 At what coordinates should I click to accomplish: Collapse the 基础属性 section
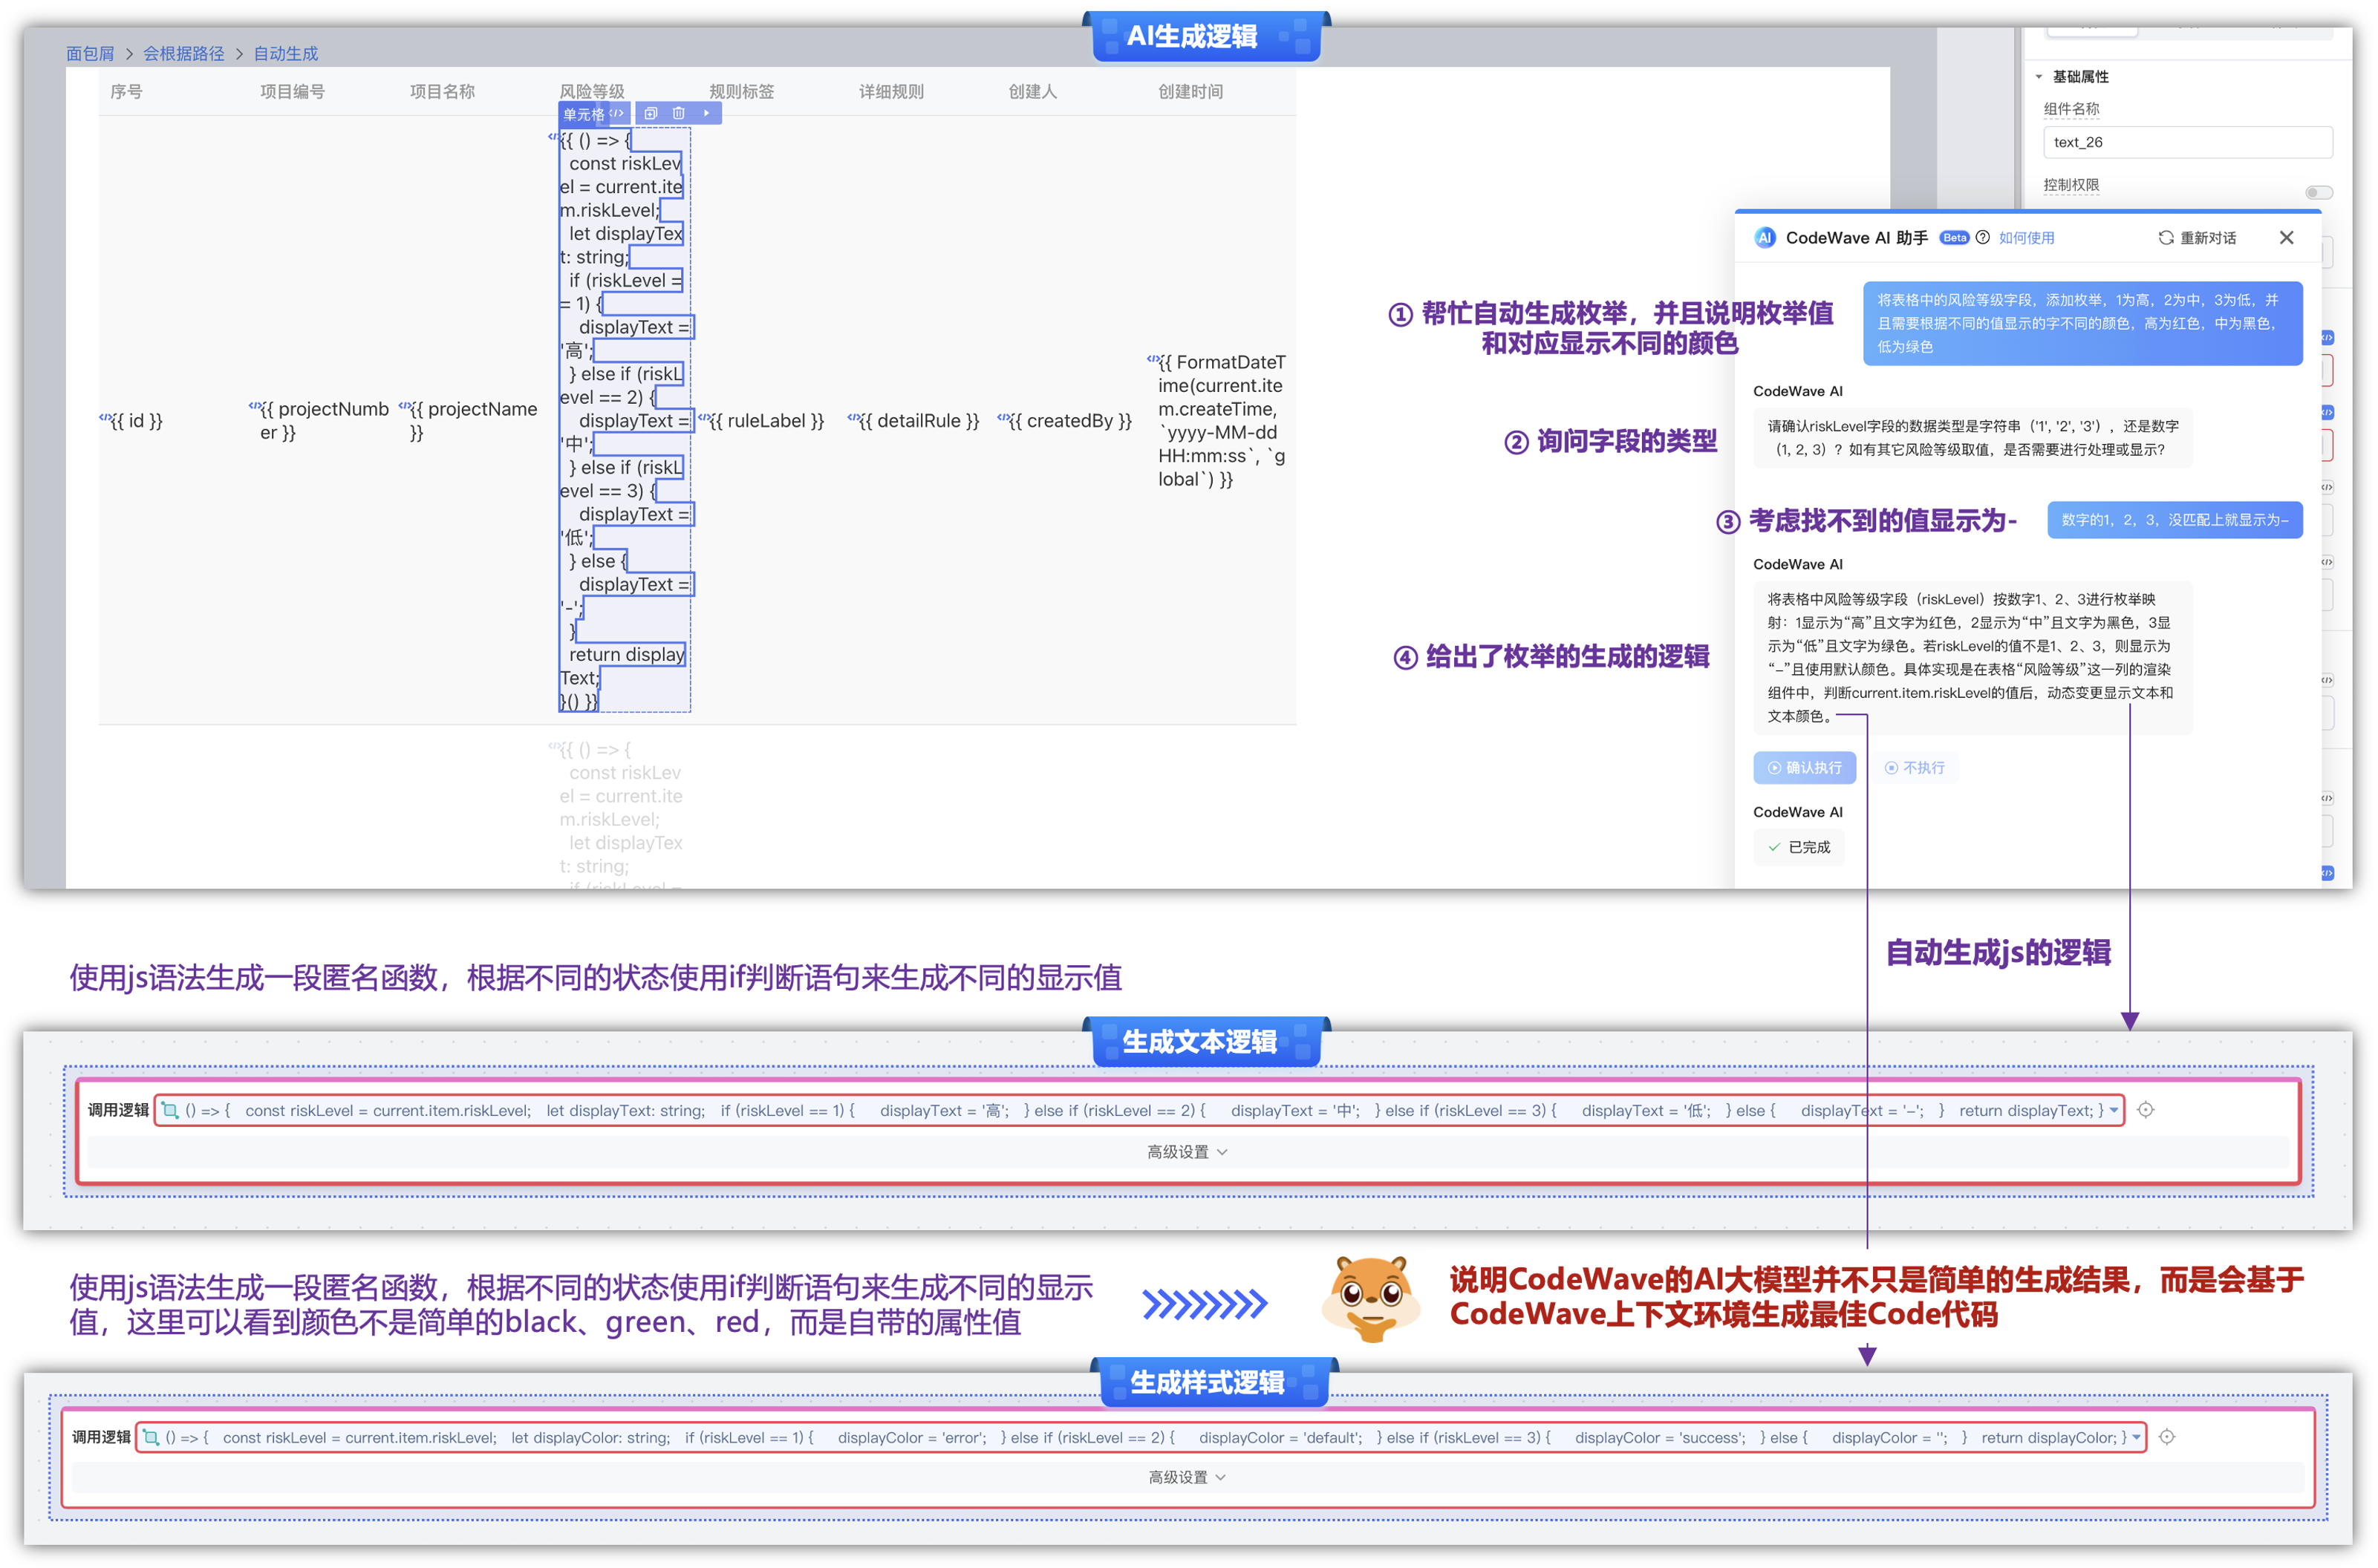pyautogui.click(x=2040, y=76)
